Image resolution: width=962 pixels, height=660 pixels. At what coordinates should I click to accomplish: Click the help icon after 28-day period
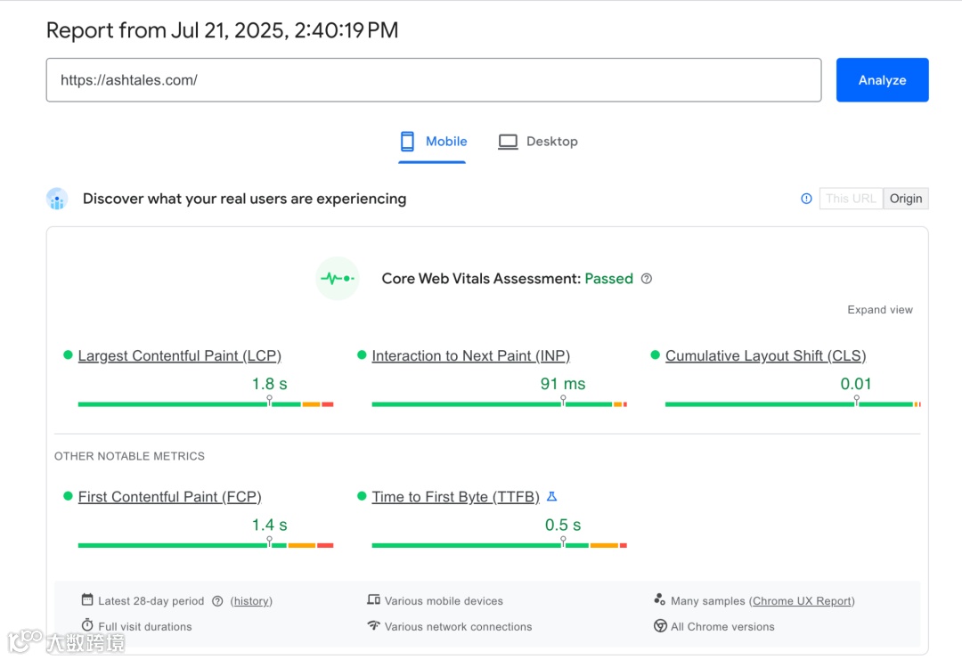pos(217,601)
